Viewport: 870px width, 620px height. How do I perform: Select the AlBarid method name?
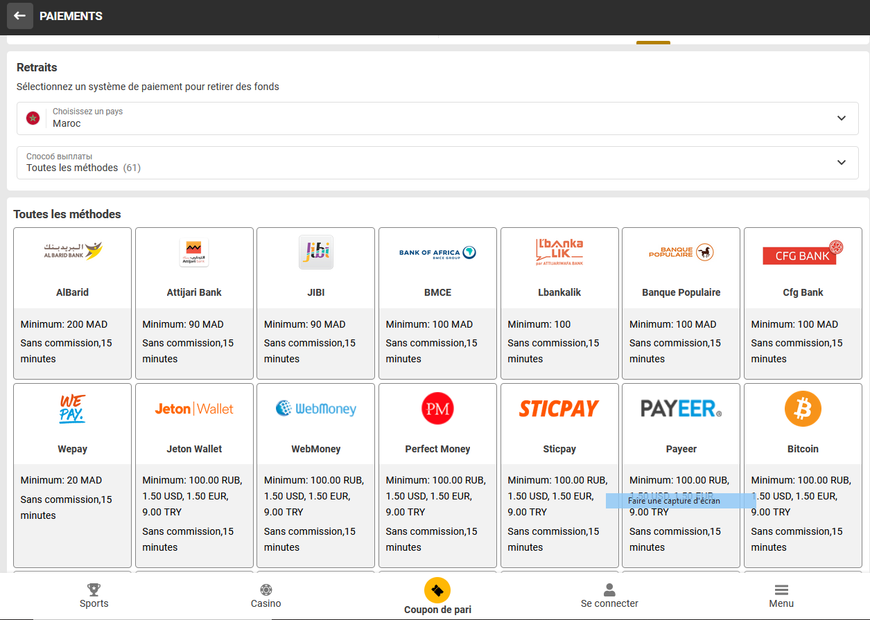(73, 292)
